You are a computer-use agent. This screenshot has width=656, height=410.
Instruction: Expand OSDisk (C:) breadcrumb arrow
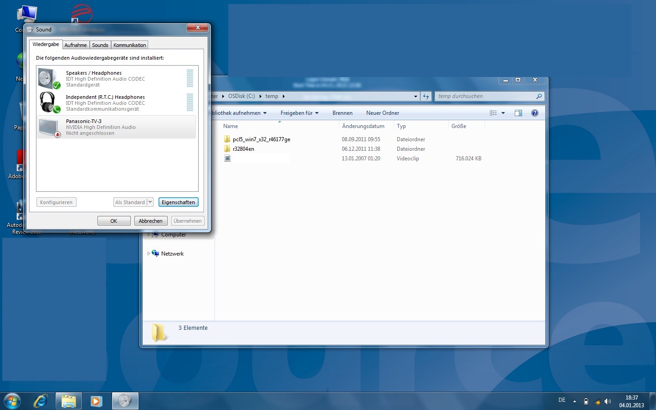[x=261, y=96]
